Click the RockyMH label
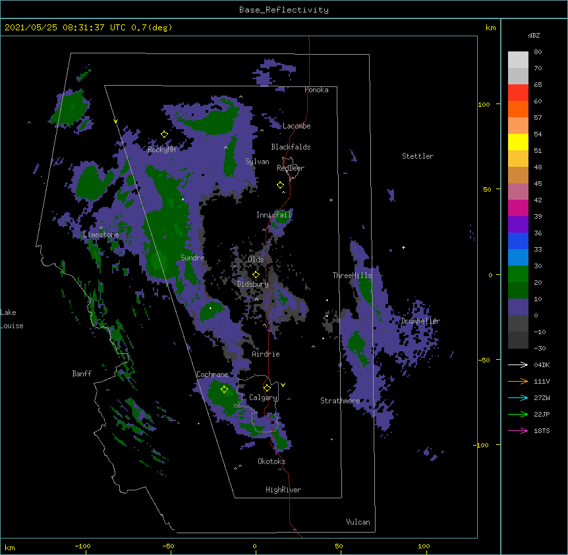Viewport: 568px width, 555px height. (161, 150)
